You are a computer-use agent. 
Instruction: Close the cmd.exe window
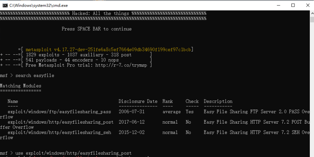coord(308,6)
